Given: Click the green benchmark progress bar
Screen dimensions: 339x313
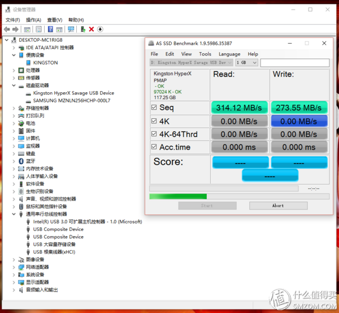Looking at the screenshot, I should (177, 196).
